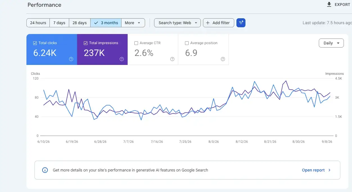This screenshot has width=352, height=192.
Task: Click the 9/8/26 axis date label
Action: click(327, 142)
